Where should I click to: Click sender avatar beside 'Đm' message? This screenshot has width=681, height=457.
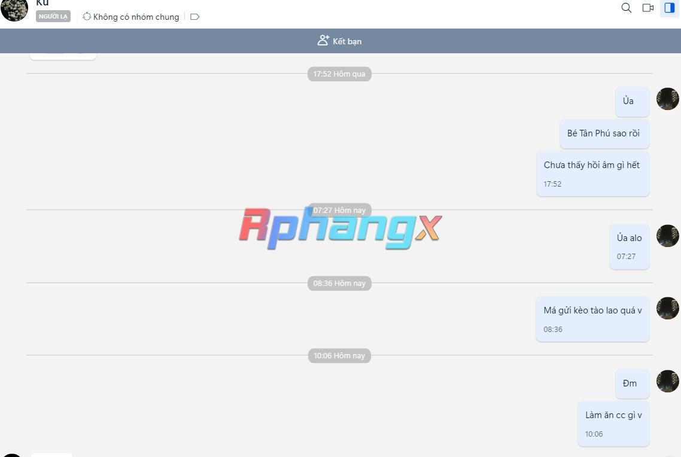click(x=668, y=381)
